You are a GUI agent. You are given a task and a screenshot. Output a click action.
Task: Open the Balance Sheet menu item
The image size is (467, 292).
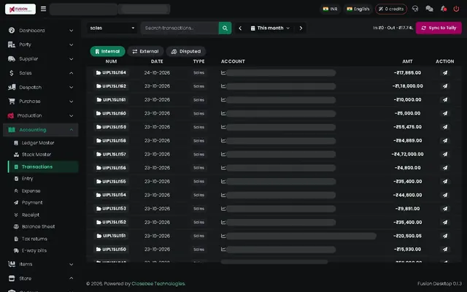point(44,226)
